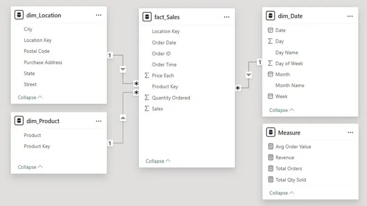Select the Quantity Ordered field

(171, 98)
